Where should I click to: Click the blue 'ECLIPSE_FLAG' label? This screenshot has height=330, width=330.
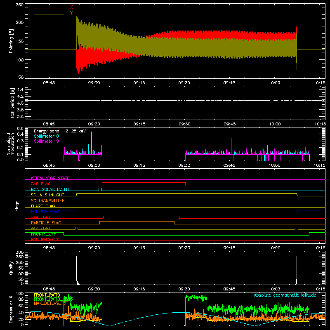click(45, 212)
